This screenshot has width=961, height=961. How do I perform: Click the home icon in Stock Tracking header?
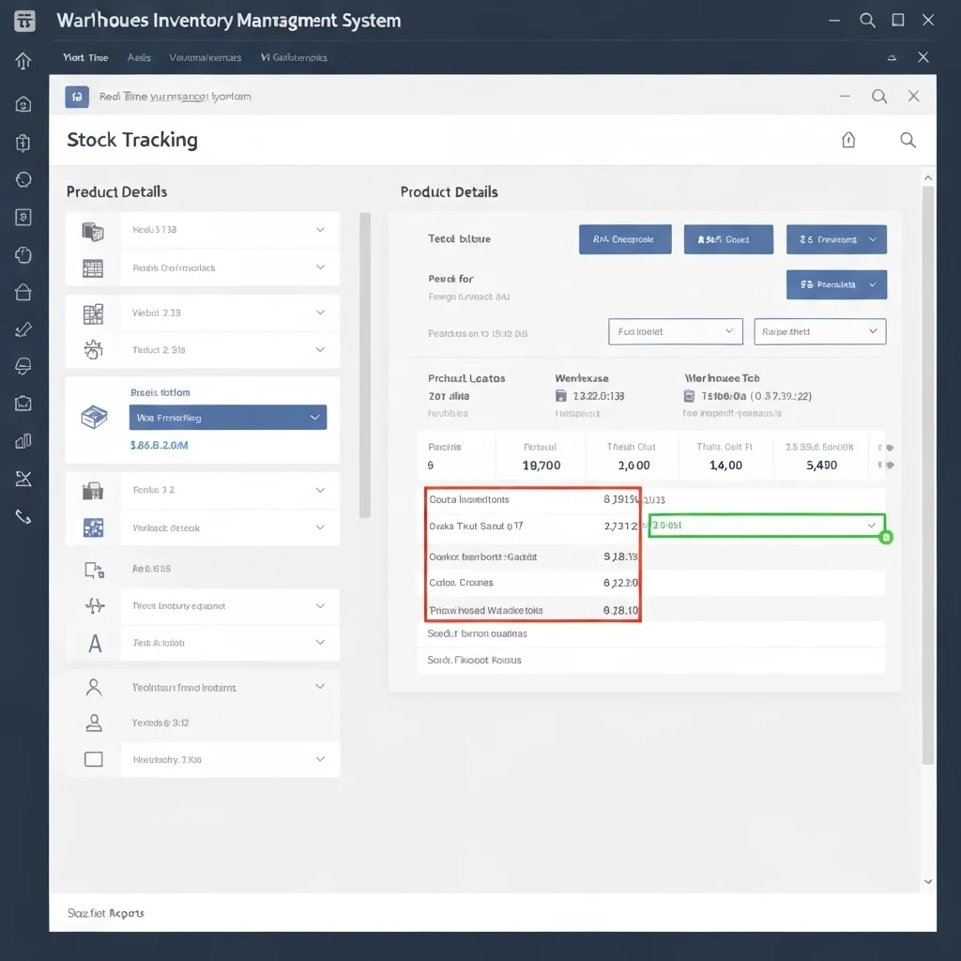848,140
